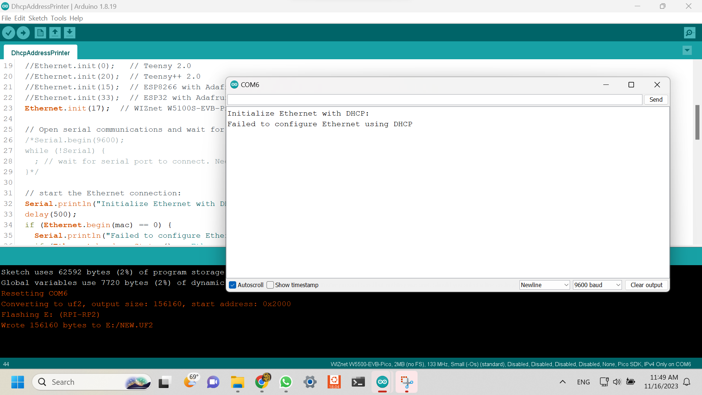
Task: Disable Autoscroll in the Serial Monitor
Action: coord(233,285)
